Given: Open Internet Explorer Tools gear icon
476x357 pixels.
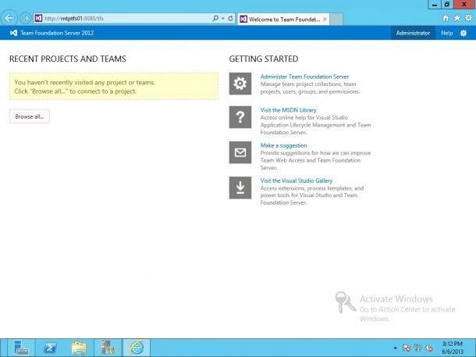Looking at the screenshot, I should (468, 18).
